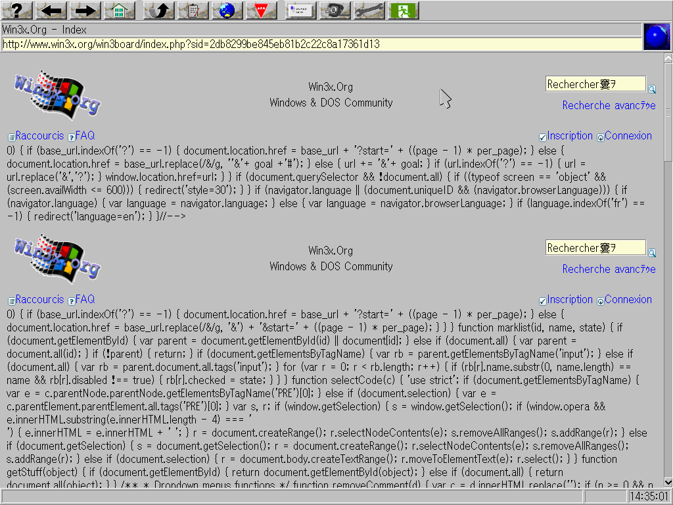
Task: Click the globe search icon in the toolbar
Action: click(x=227, y=10)
